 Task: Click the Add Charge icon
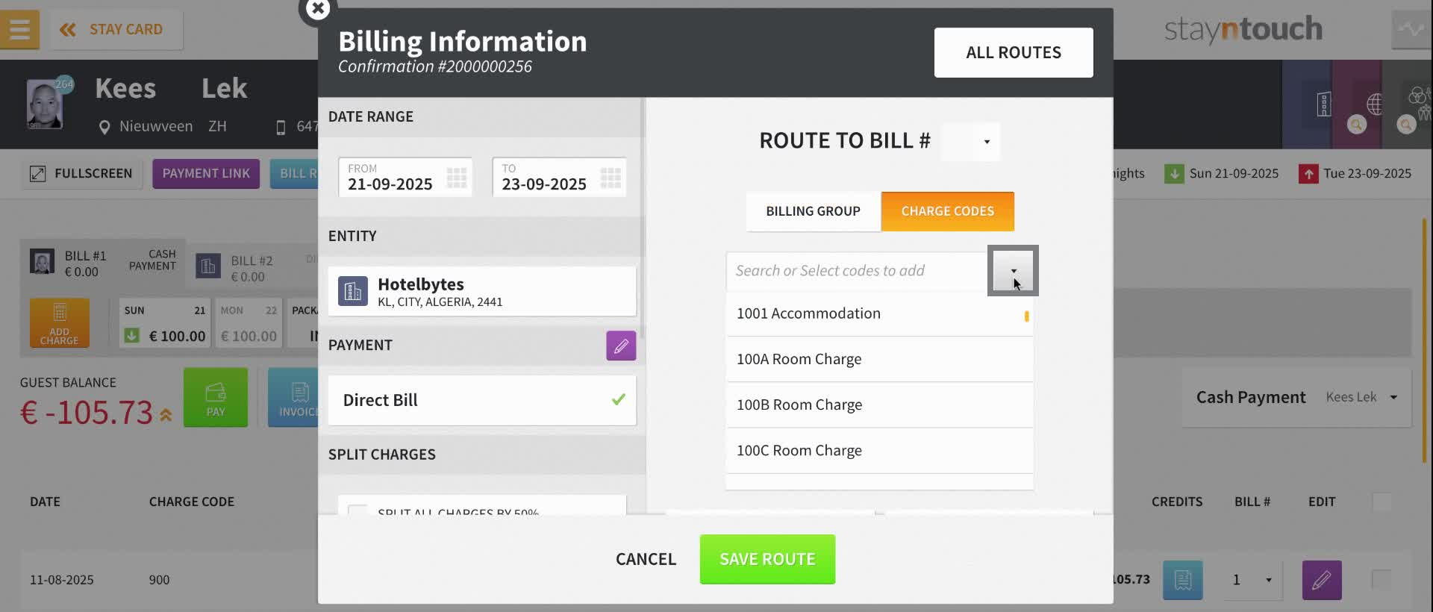(60, 323)
